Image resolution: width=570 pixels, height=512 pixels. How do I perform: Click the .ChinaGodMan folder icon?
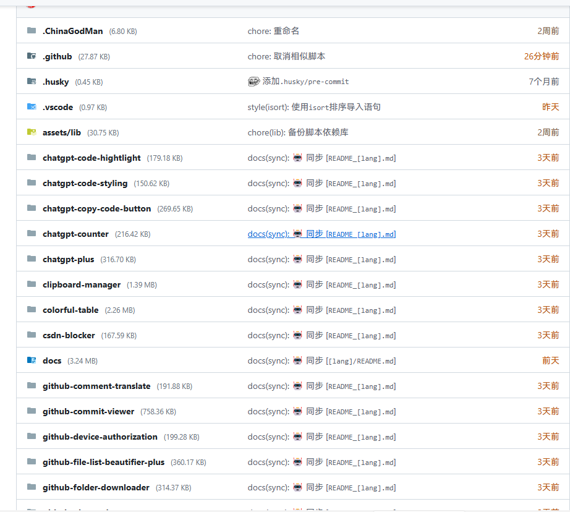tap(32, 31)
